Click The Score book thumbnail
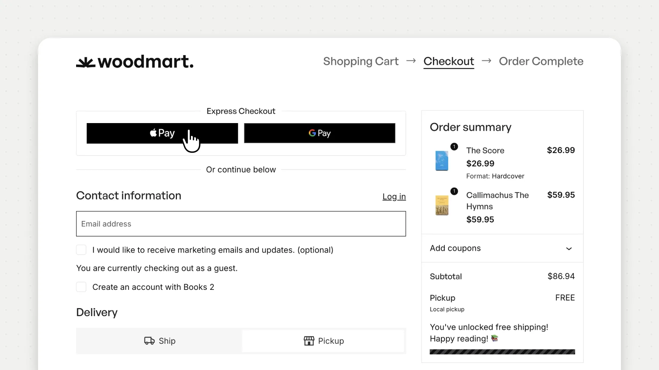 point(442,161)
